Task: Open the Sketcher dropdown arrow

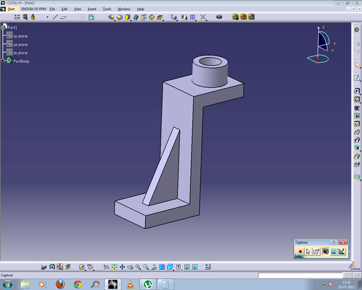Action: pyautogui.click(x=360, y=81)
